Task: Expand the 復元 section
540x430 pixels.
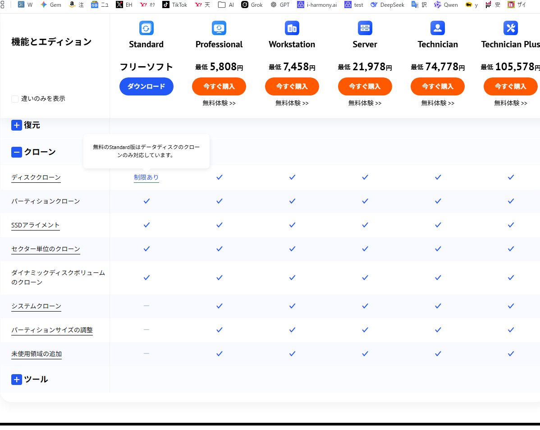Action: point(17,125)
